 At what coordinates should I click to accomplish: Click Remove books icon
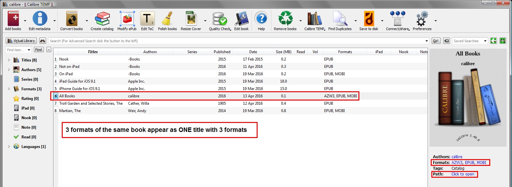pyautogui.click(x=285, y=19)
